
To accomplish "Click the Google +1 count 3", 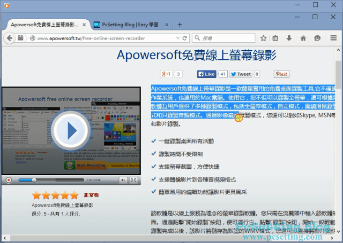I will [x=178, y=74].
